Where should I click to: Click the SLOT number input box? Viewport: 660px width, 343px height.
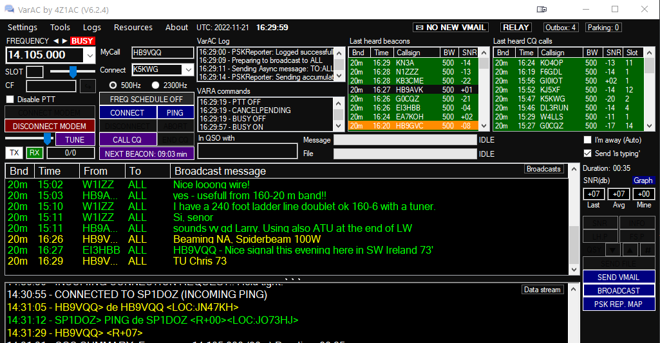coord(35,72)
